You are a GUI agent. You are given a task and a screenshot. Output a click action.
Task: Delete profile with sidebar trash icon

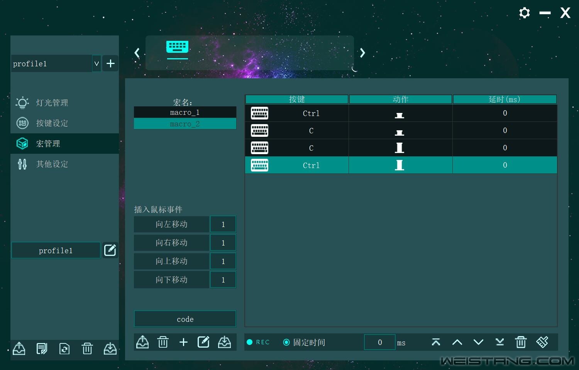[87, 349]
